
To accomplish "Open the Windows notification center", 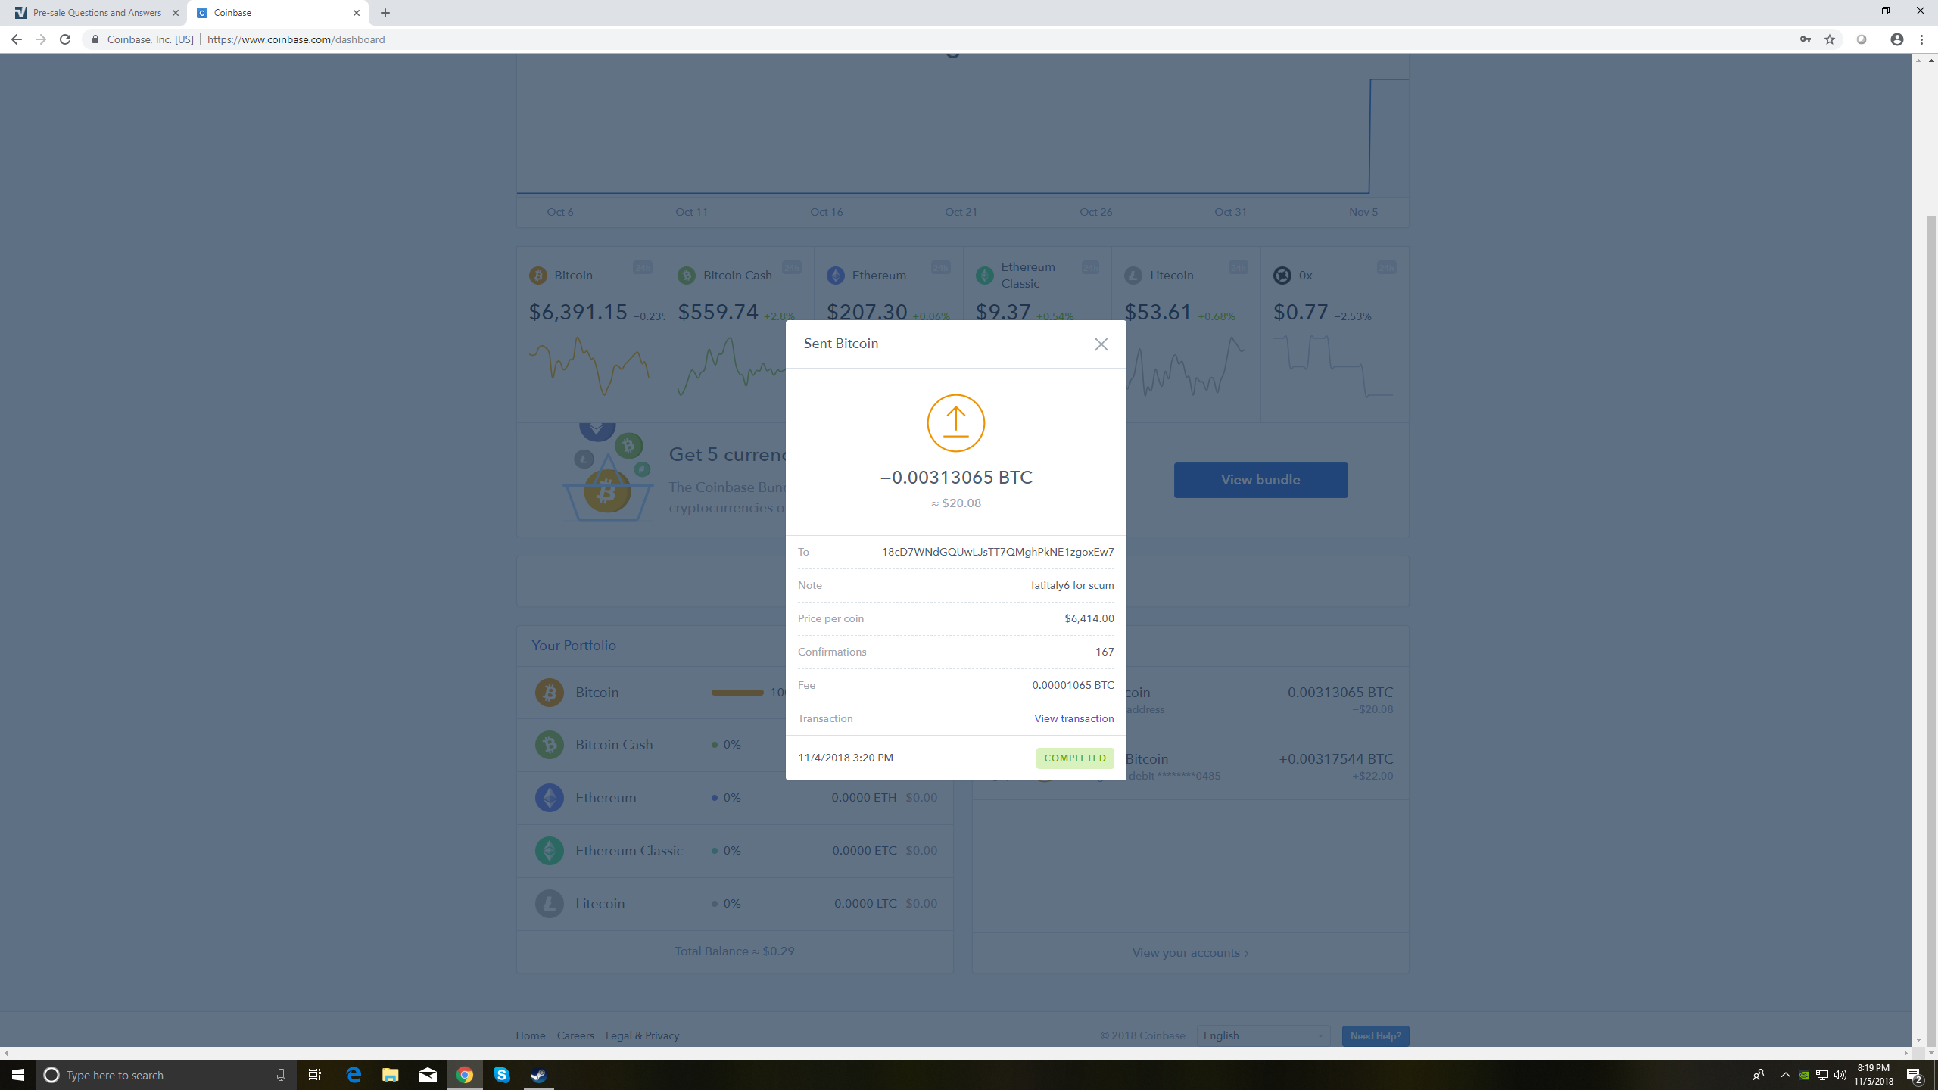I will click(1915, 1075).
